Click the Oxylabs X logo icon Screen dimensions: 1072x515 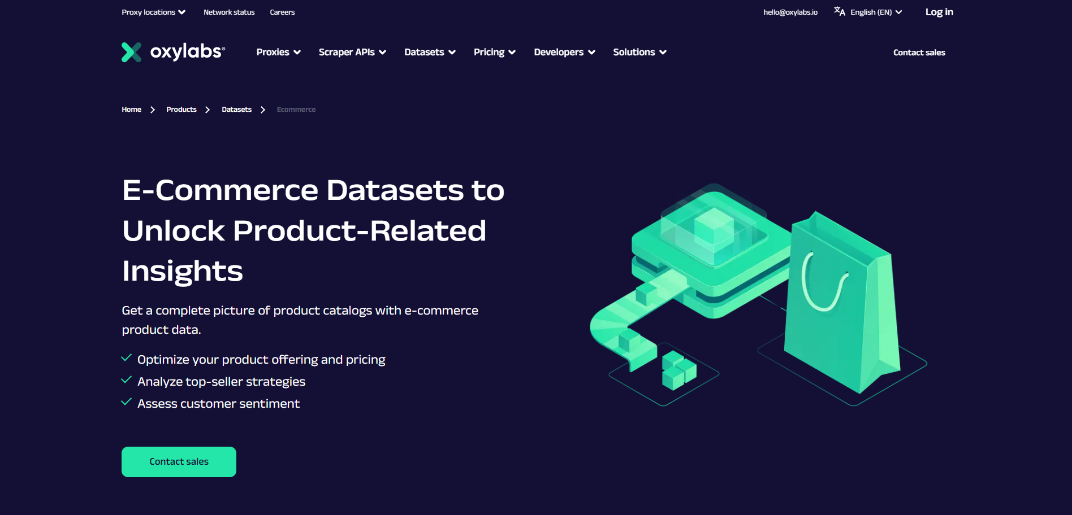tap(131, 52)
